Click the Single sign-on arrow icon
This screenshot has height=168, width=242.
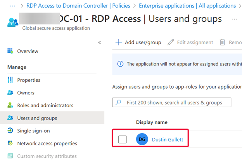tap(10, 130)
